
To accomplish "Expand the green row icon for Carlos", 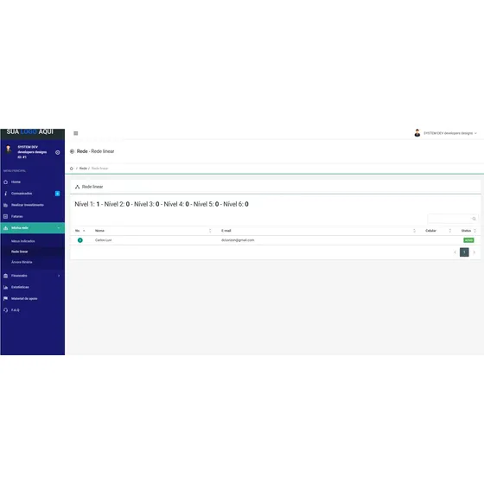I will coord(80,240).
